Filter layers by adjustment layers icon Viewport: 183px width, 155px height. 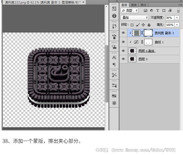pos(152,11)
